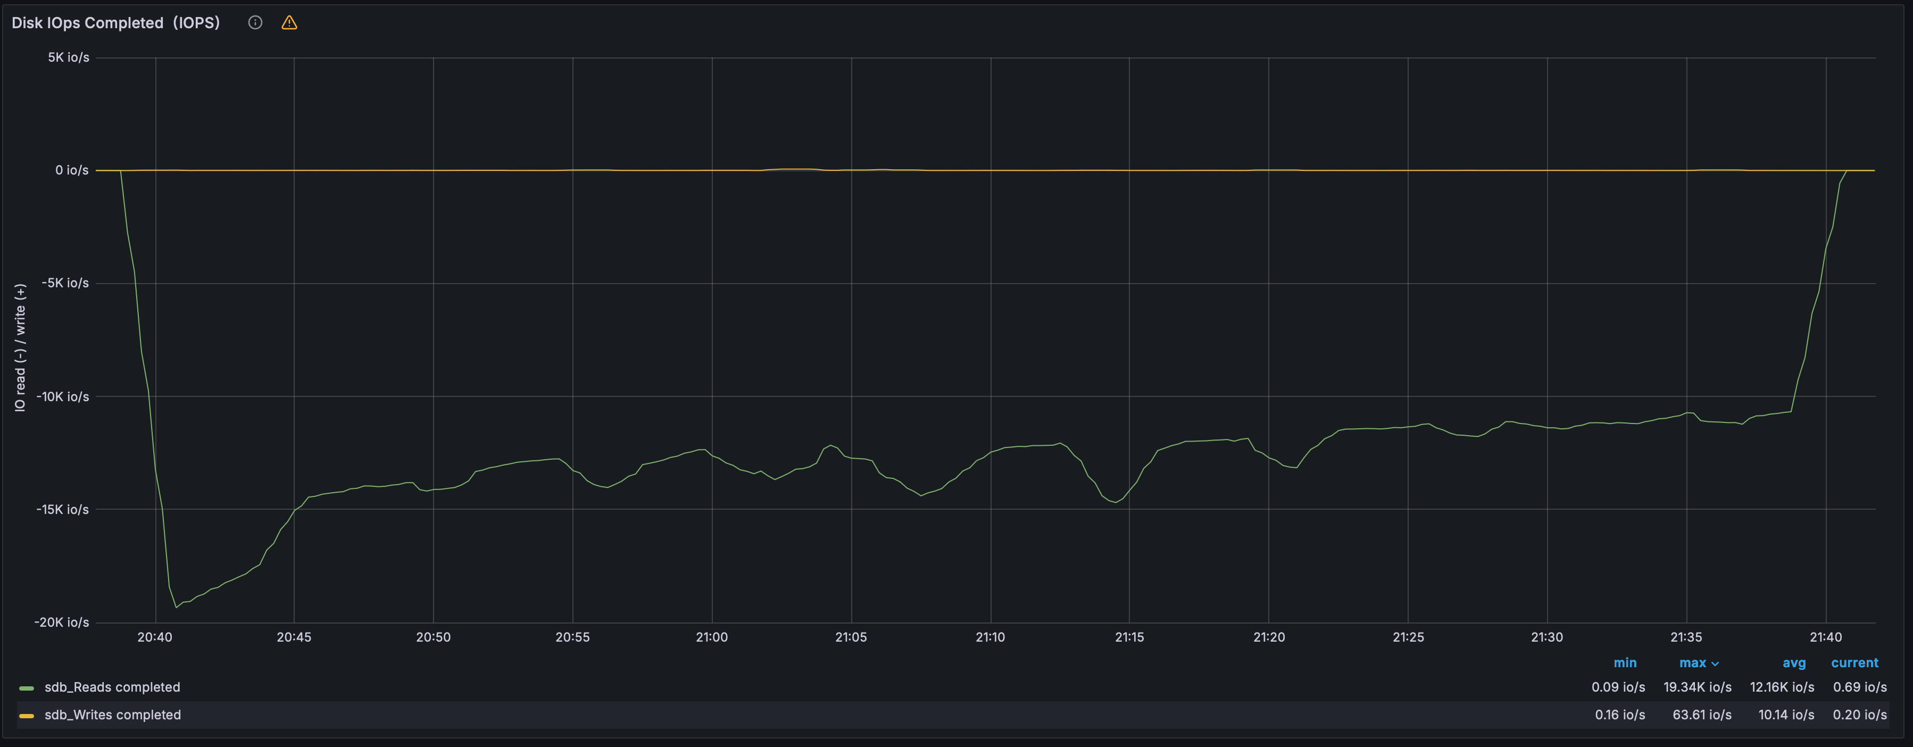Click the 0.16 io/s min value
The width and height of the screenshot is (1913, 747).
coord(1620,715)
